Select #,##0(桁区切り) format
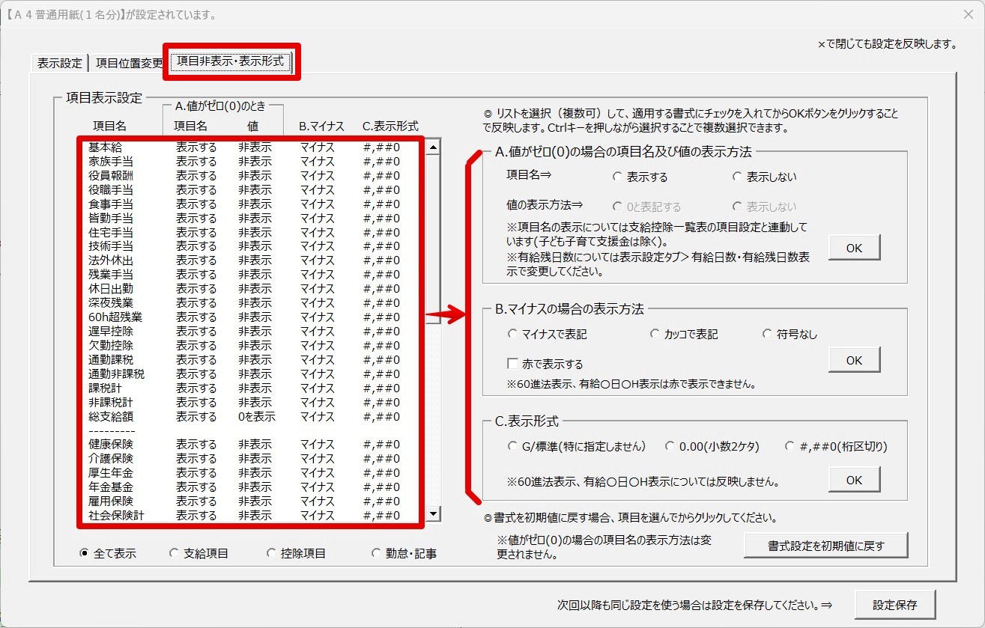This screenshot has height=628, width=985. tap(835, 447)
